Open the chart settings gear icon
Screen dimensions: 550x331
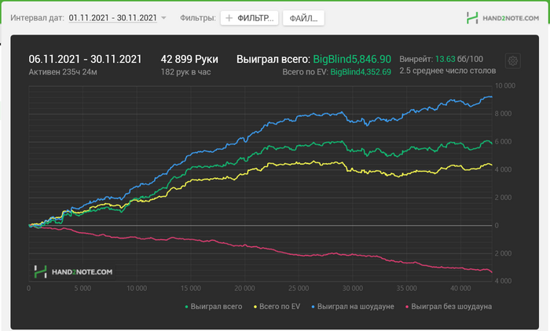pyautogui.click(x=512, y=61)
